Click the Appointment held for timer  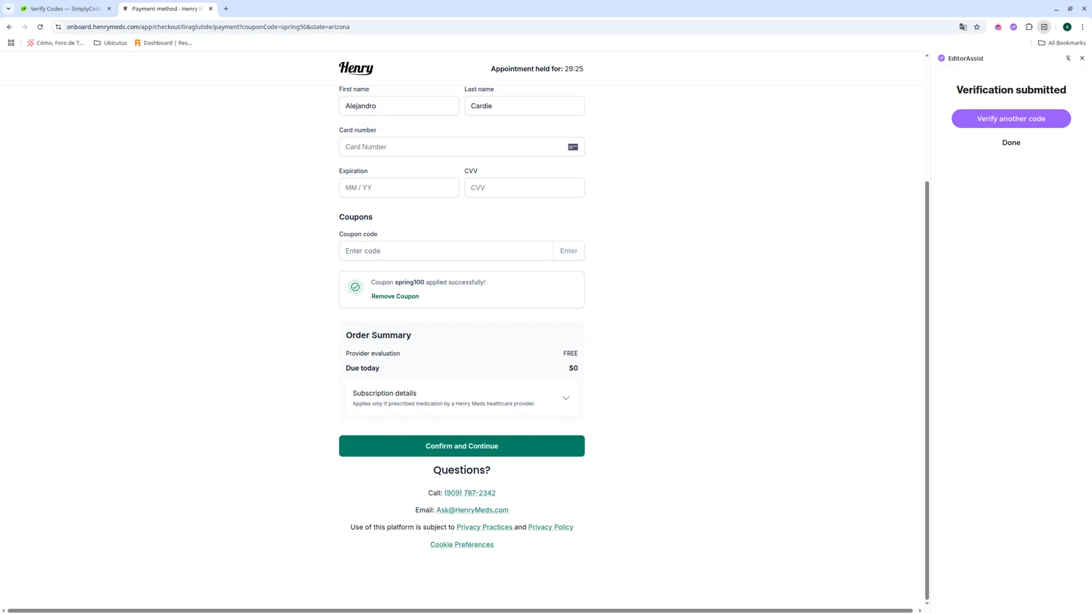(x=537, y=69)
